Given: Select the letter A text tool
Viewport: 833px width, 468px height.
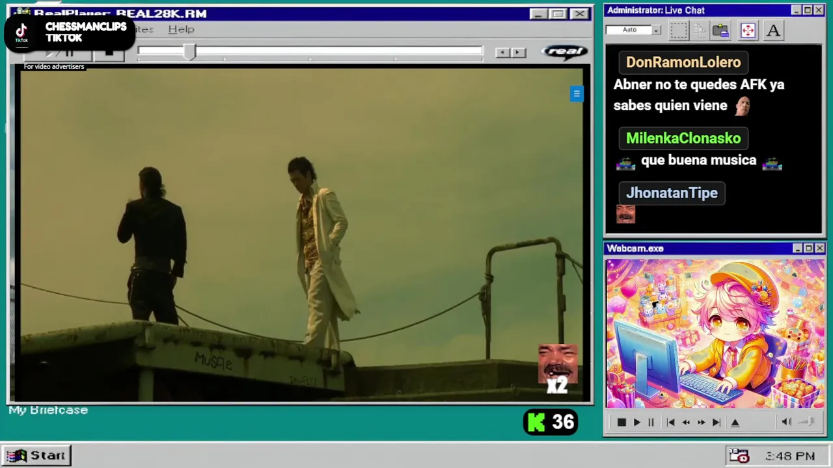Looking at the screenshot, I should (773, 31).
